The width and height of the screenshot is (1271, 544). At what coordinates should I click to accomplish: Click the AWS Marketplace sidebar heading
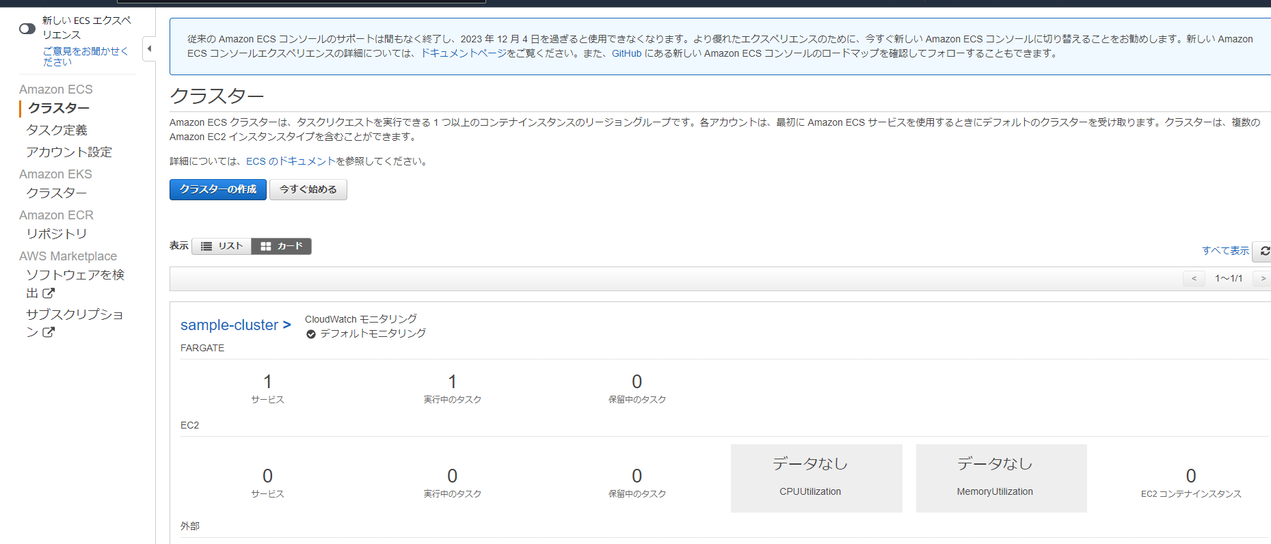point(68,256)
